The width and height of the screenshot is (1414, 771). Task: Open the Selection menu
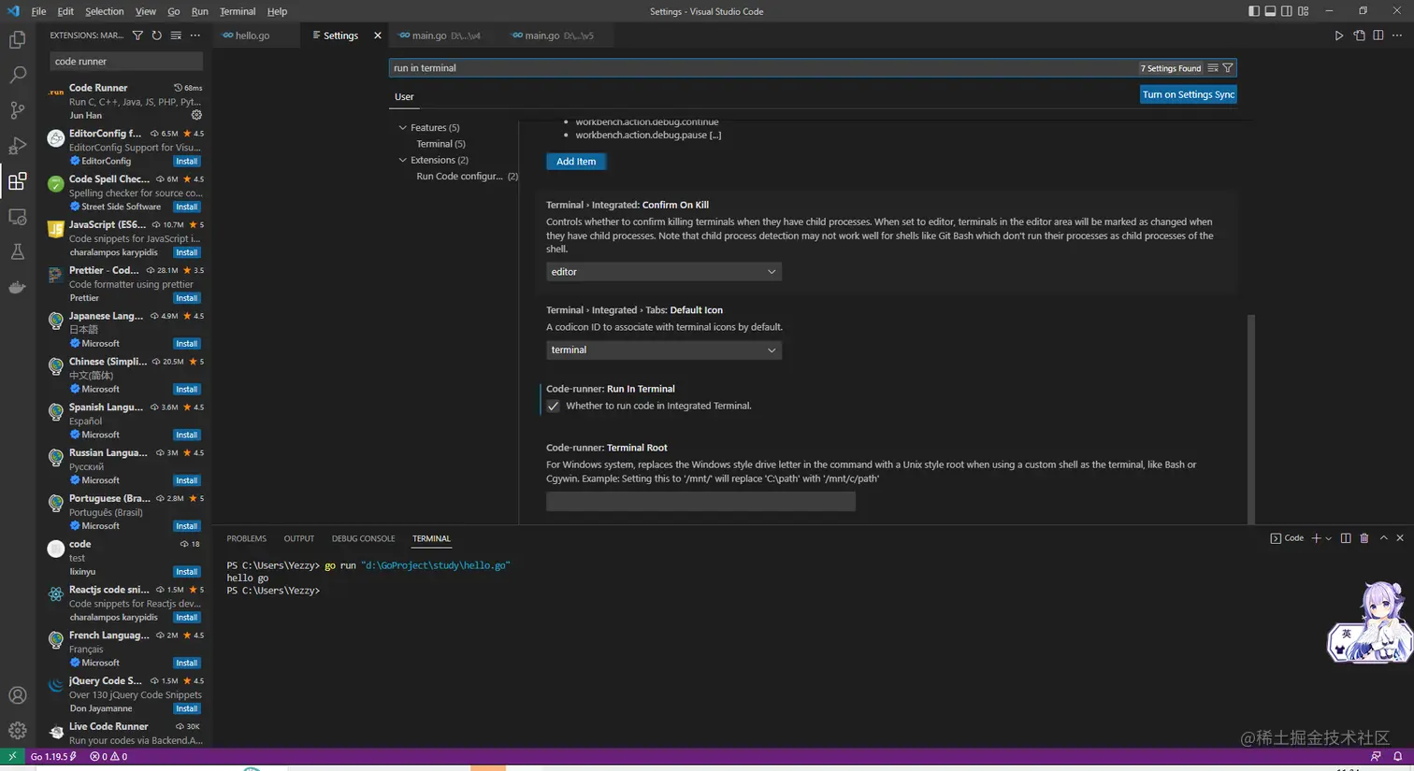click(104, 11)
